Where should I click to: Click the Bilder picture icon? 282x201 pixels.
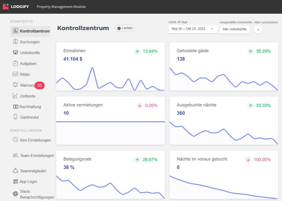(x=15, y=74)
